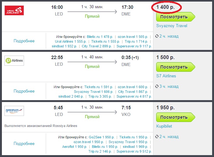Click the Ural Airlines logo
Image resolution: width=214 pixels, height=157 pixels.
(14, 10)
